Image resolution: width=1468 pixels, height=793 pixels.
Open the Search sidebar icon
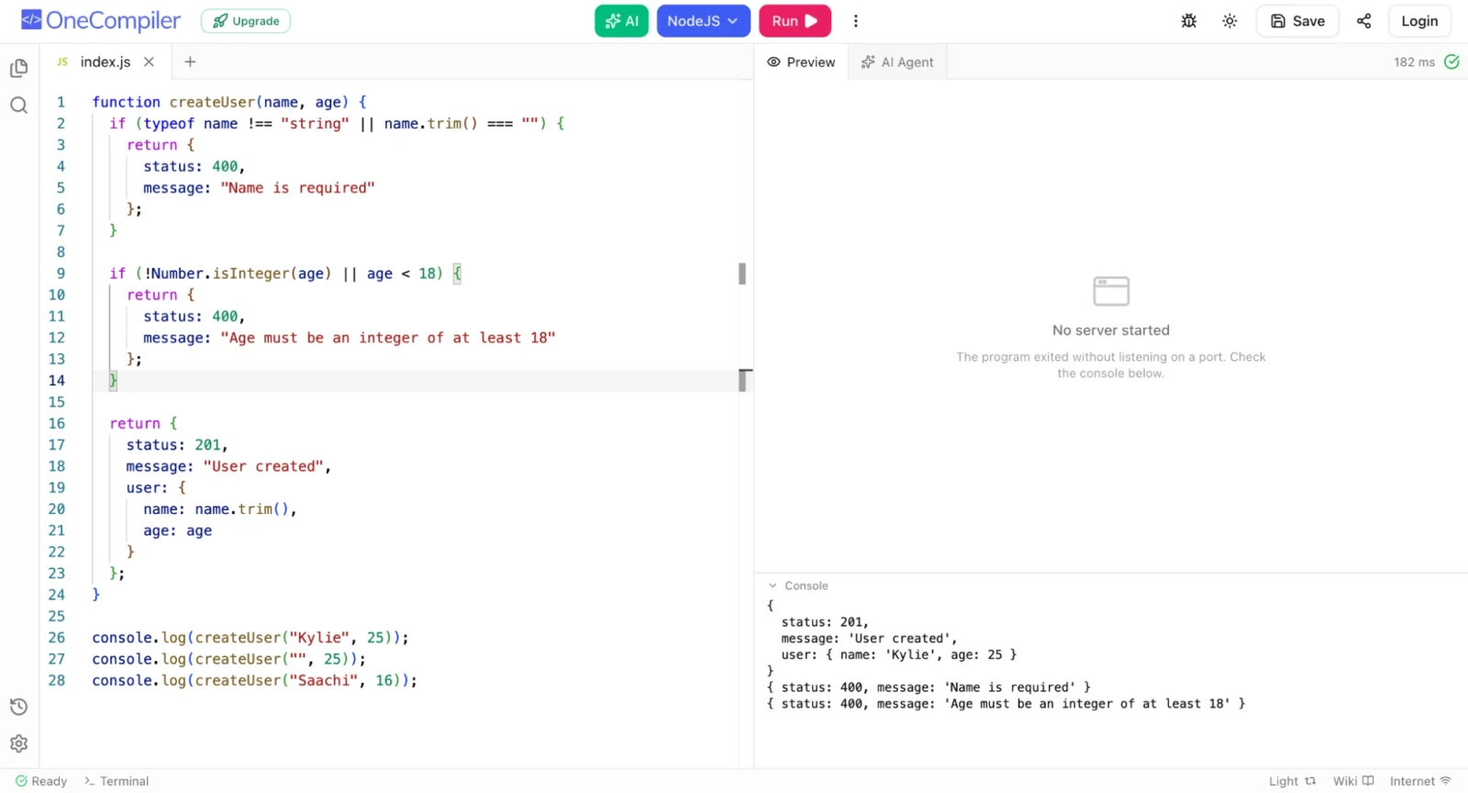[x=18, y=105]
